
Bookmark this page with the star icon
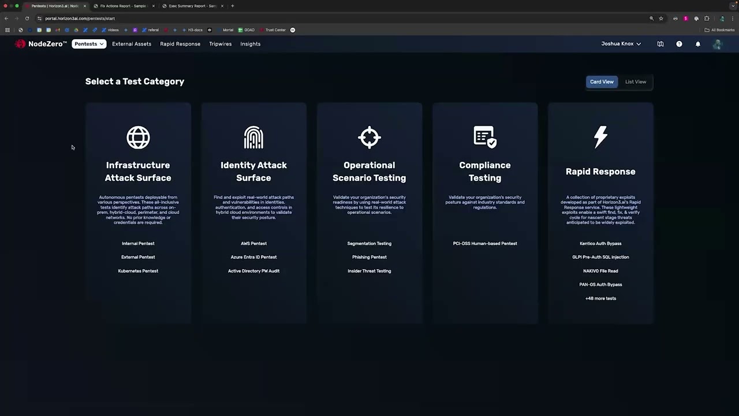coord(661,18)
